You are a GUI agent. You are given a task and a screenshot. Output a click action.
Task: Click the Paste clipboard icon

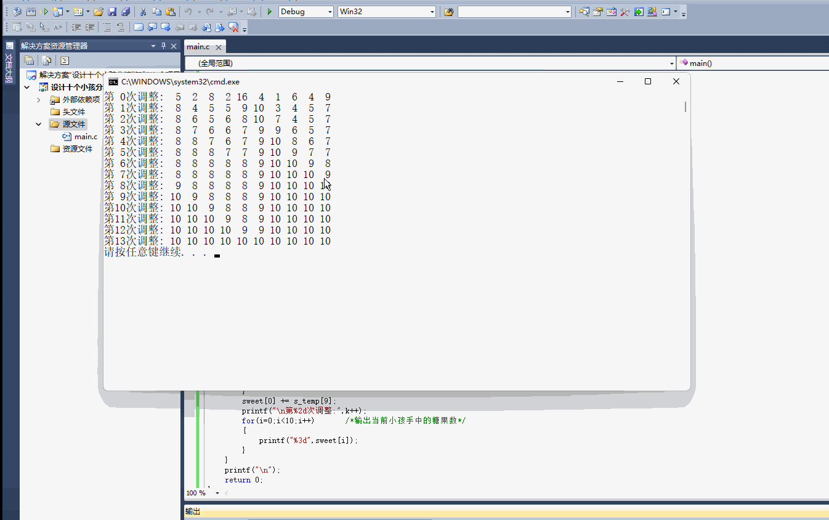point(171,12)
